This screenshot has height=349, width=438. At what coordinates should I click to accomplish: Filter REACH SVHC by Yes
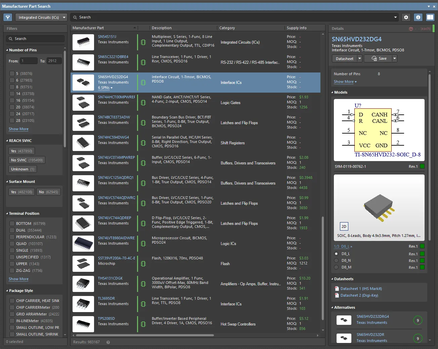[x=21, y=151]
